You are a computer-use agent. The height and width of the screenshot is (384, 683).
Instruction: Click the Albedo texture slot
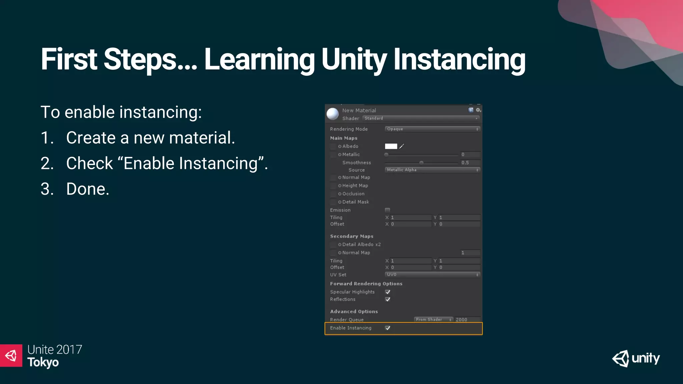(333, 146)
